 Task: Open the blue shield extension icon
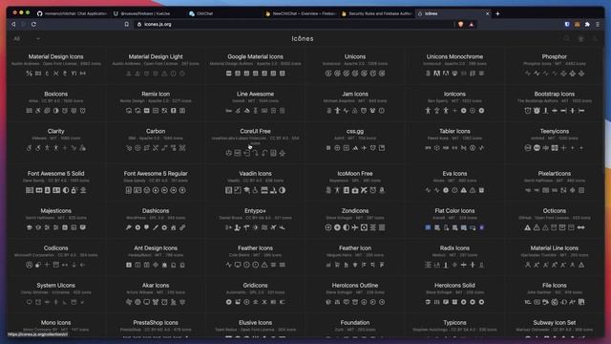567,24
